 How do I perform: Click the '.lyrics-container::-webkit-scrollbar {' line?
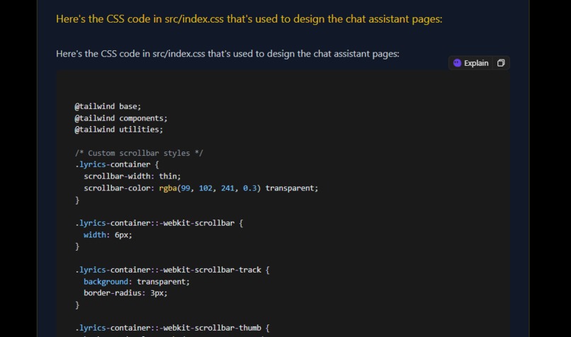[x=159, y=223]
